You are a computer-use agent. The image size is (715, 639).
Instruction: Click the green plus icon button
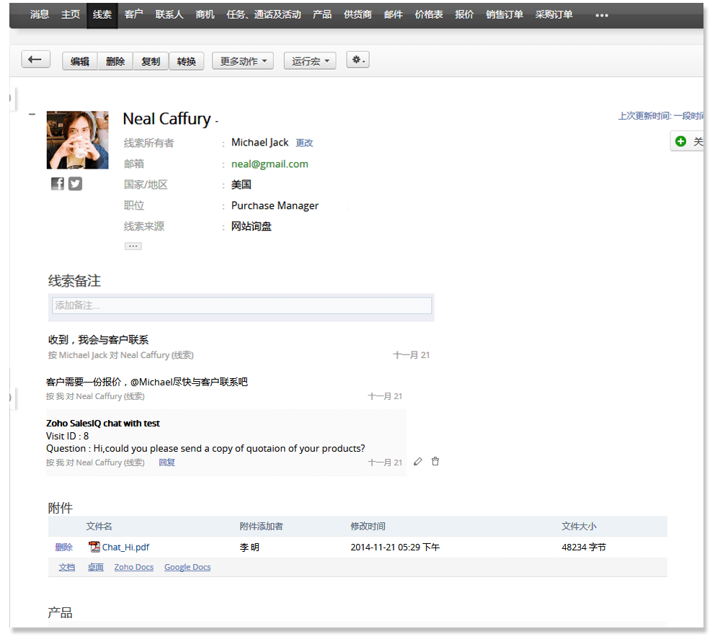coord(681,142)
